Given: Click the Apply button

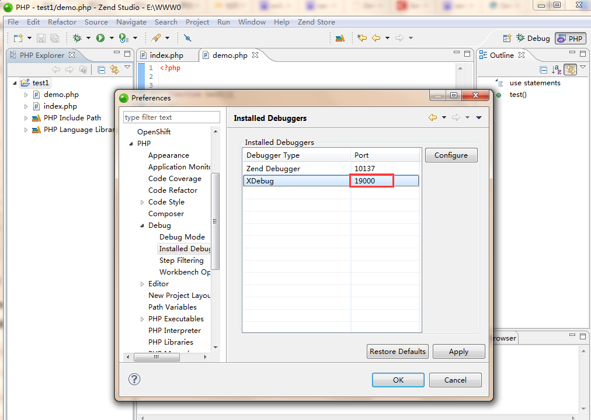Looking at the screenshot, I should pyautogui.click(x=458, y=352).
